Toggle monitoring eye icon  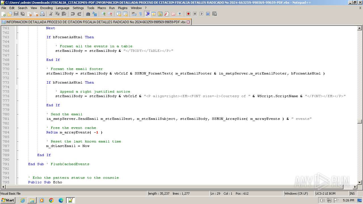(x=180, y=14)
